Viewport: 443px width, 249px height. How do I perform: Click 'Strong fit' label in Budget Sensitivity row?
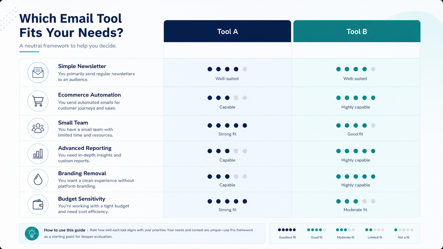point(227,210)
